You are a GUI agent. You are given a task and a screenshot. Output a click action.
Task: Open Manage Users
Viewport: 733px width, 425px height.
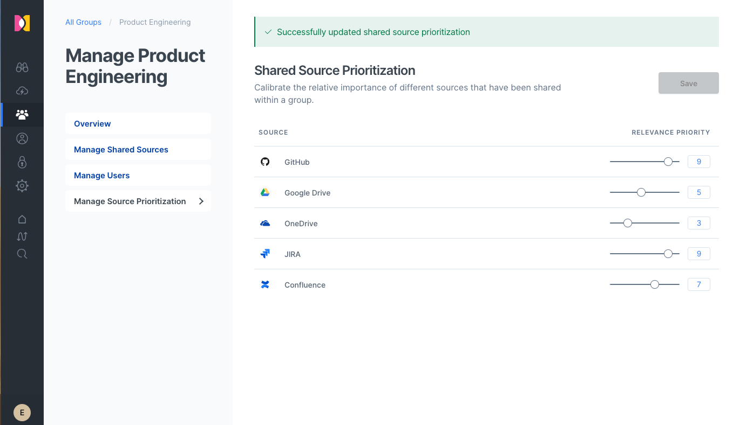pyautogui.click(x=138, y=175)
